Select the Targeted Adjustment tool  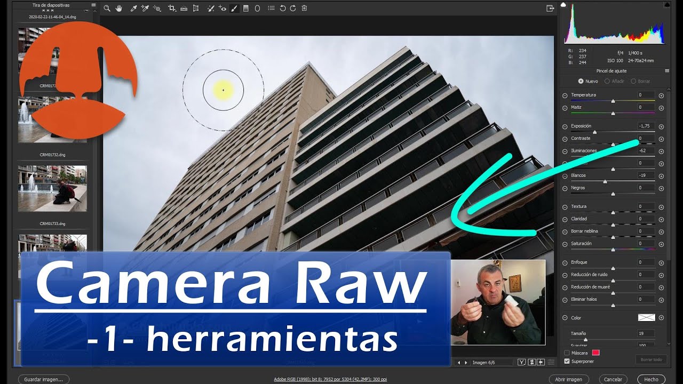[x=157, y=8]
